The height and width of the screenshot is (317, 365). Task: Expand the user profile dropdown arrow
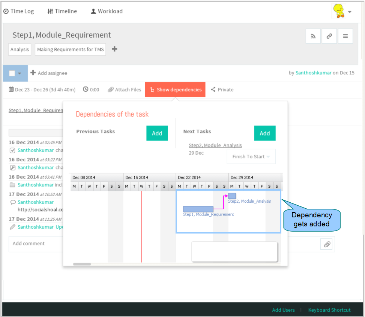pos(350,12)
